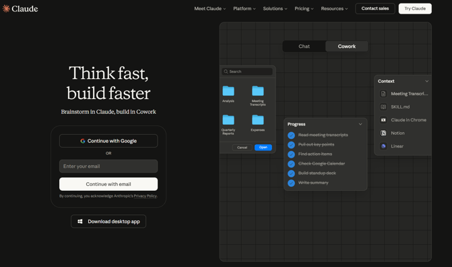Click 'Meeting Transcri...' text in Context

point(410,94)
